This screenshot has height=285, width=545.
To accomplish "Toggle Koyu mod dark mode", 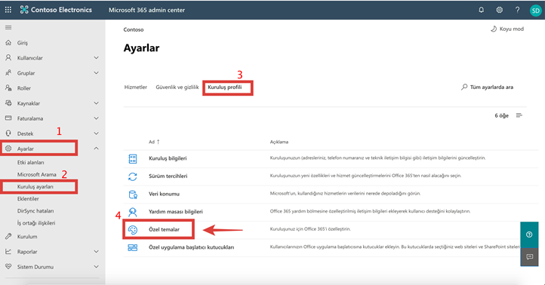I will click(507, 29).
